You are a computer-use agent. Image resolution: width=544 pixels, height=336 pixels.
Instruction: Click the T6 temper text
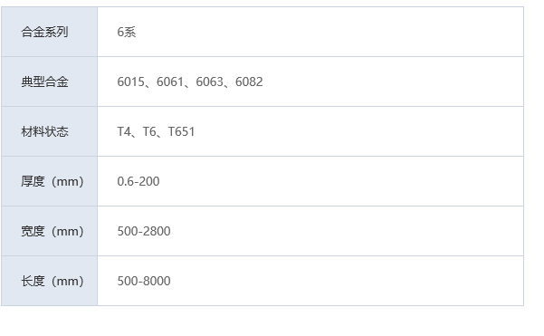point(149,131)
